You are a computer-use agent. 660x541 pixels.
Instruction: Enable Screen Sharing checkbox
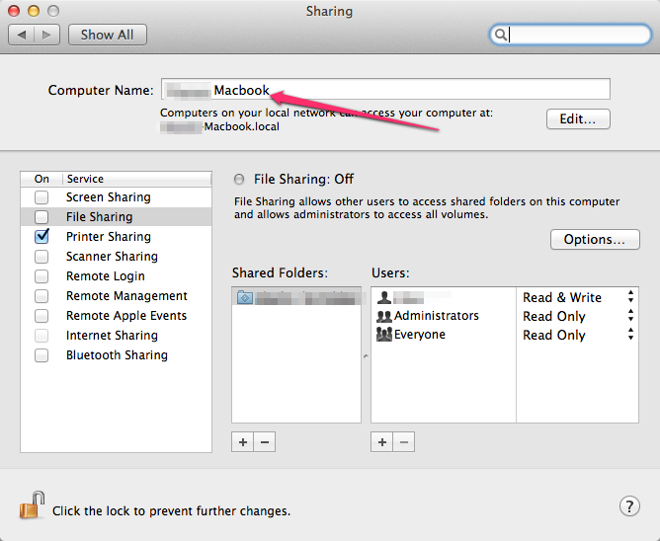[41, 197]
